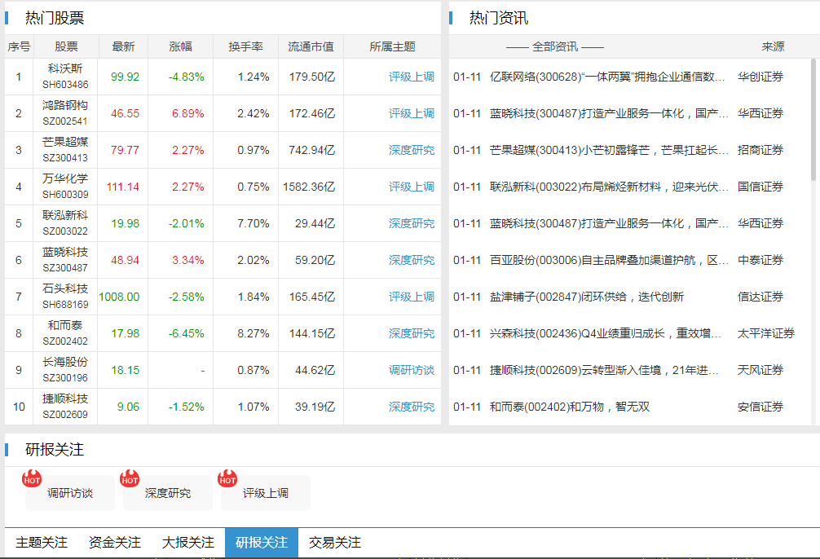Click the 涨幅 column header

(180, 46)
